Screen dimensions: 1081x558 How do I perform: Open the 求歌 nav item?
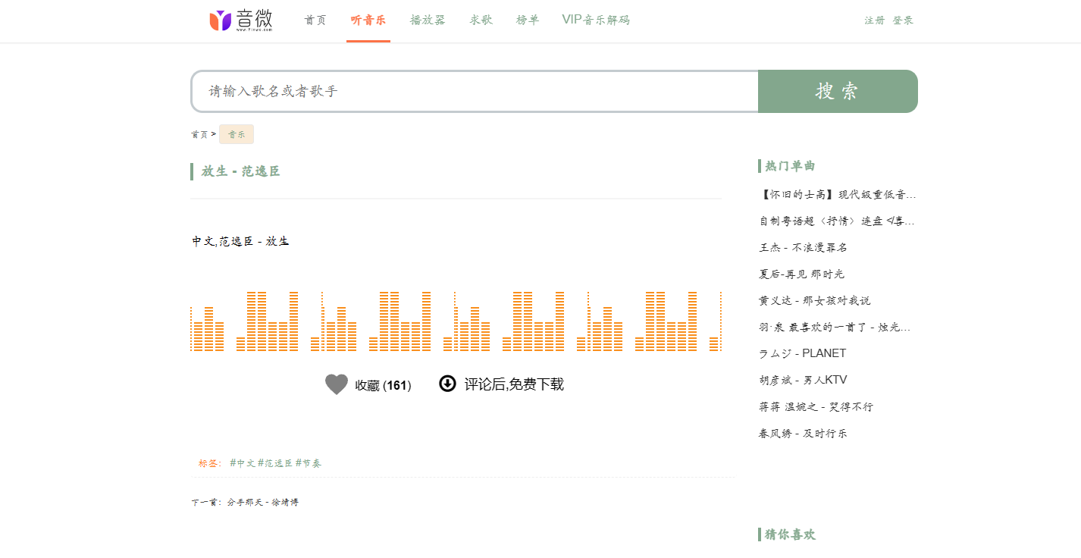[x=481, y=20]
